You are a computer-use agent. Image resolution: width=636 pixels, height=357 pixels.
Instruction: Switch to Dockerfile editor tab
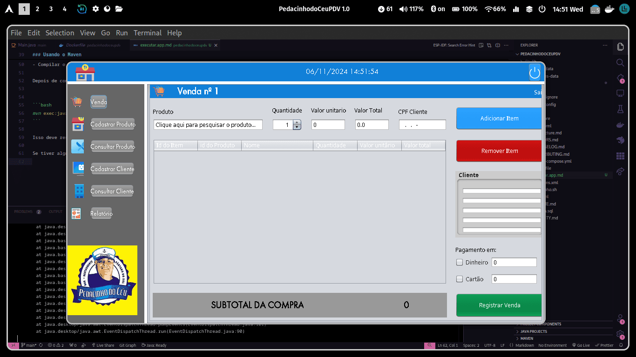coord(89,45)
